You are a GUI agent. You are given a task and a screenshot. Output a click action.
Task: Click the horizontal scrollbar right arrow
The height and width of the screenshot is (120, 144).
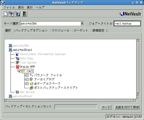click(x=135, y=101)
